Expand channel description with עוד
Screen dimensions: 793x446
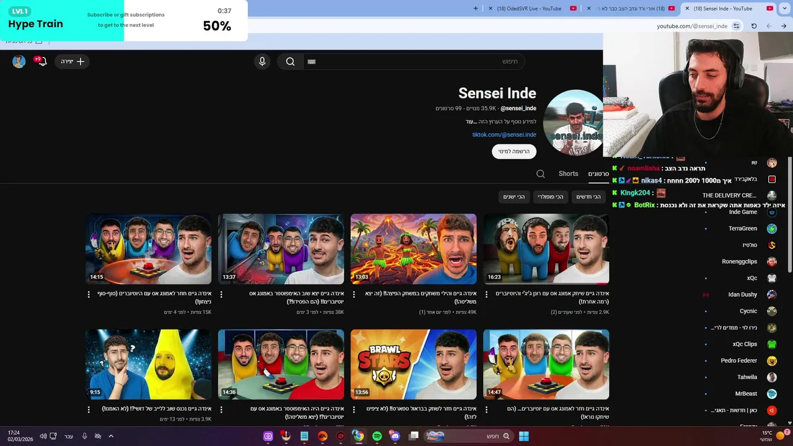[471, 121]
